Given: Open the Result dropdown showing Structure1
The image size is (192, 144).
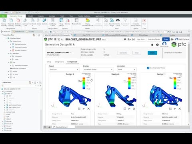Looking at the screenshot, I should (64, 70).
